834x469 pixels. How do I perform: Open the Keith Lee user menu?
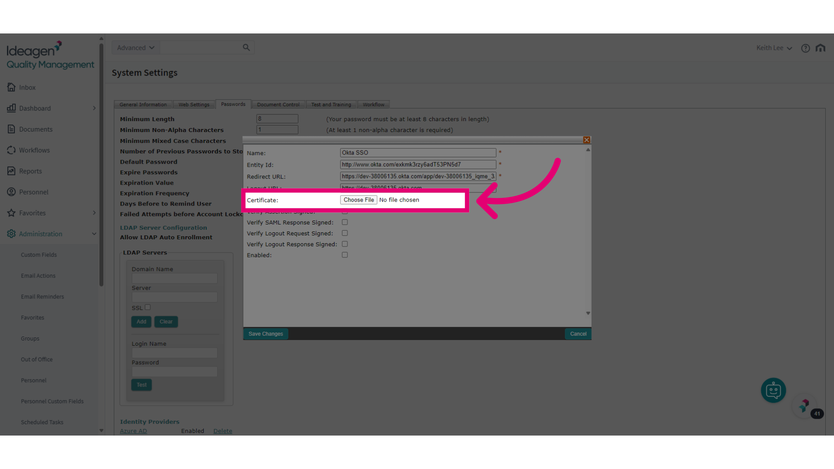point(774,48)
